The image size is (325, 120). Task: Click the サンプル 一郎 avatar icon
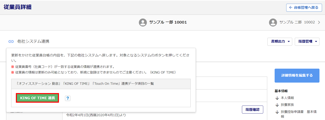(143, 22)
